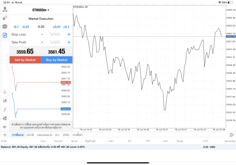The height and width of the screenshot is (165, 236).
Task: Open the M1 timeframe selector
Action: (5, 127)
